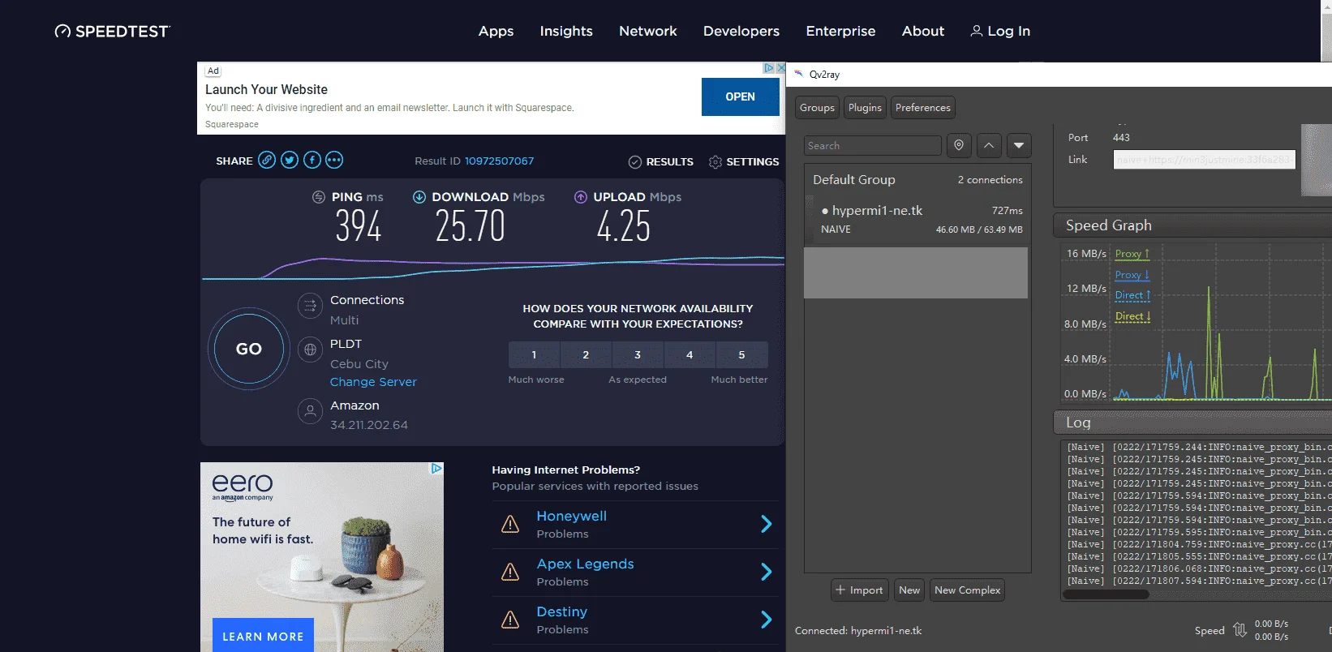Open the Results history

661,161
